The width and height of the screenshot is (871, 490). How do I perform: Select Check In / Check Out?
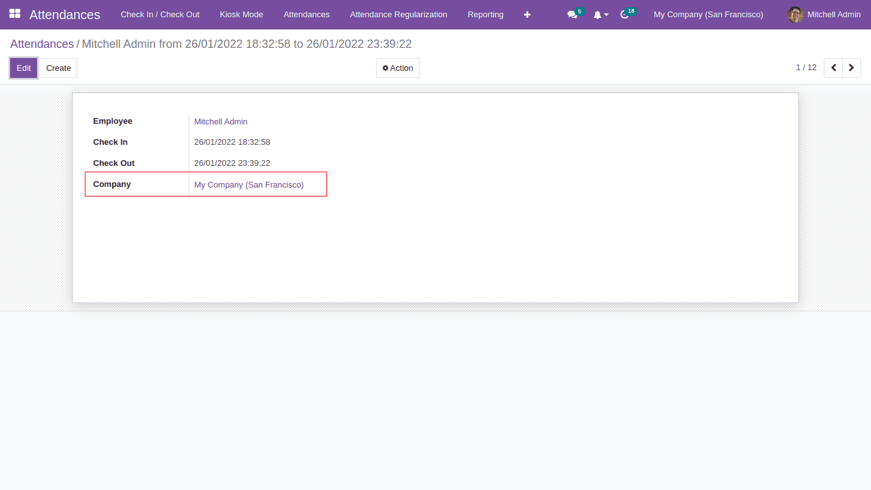point(160,14)
